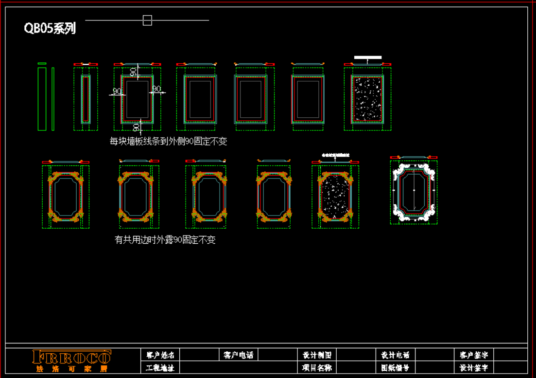Click the 客户电话 title block label
The width and height of the screenshot is (536, 378).
tap(238, 355)
